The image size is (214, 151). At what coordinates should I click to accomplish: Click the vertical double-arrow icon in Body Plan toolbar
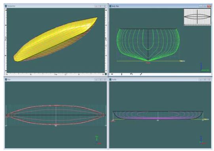click(121, 74)
